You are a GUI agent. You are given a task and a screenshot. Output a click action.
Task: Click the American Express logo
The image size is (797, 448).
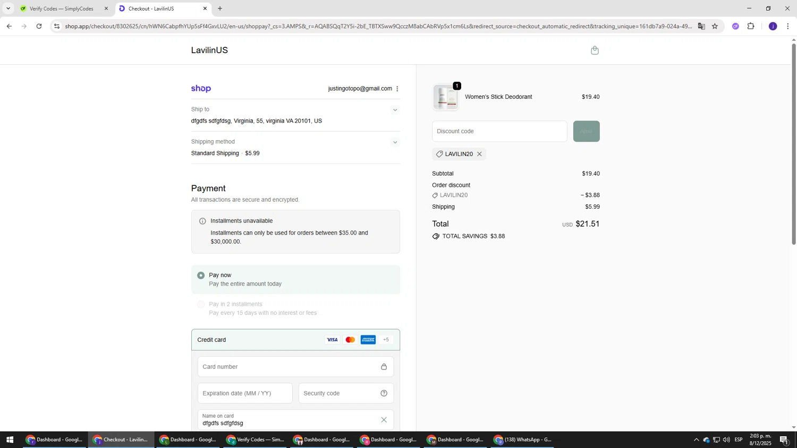(x=368, y=340)
